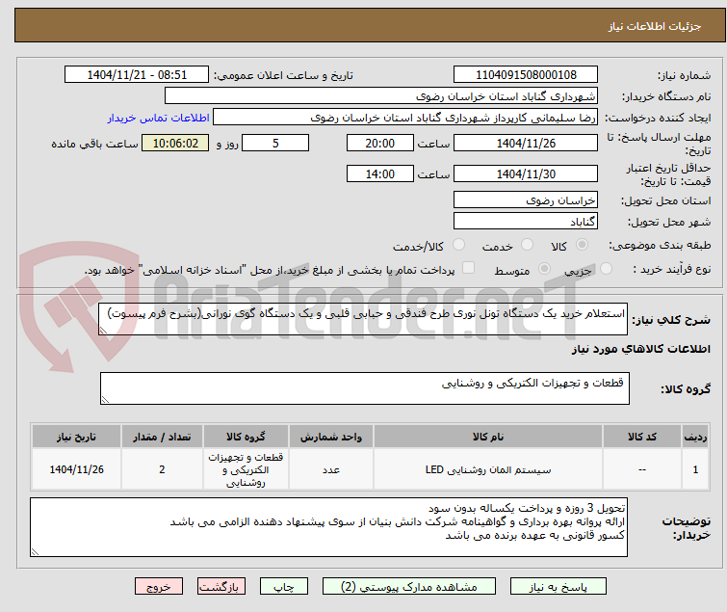Select the خدمت radio button

pos(527,245)
